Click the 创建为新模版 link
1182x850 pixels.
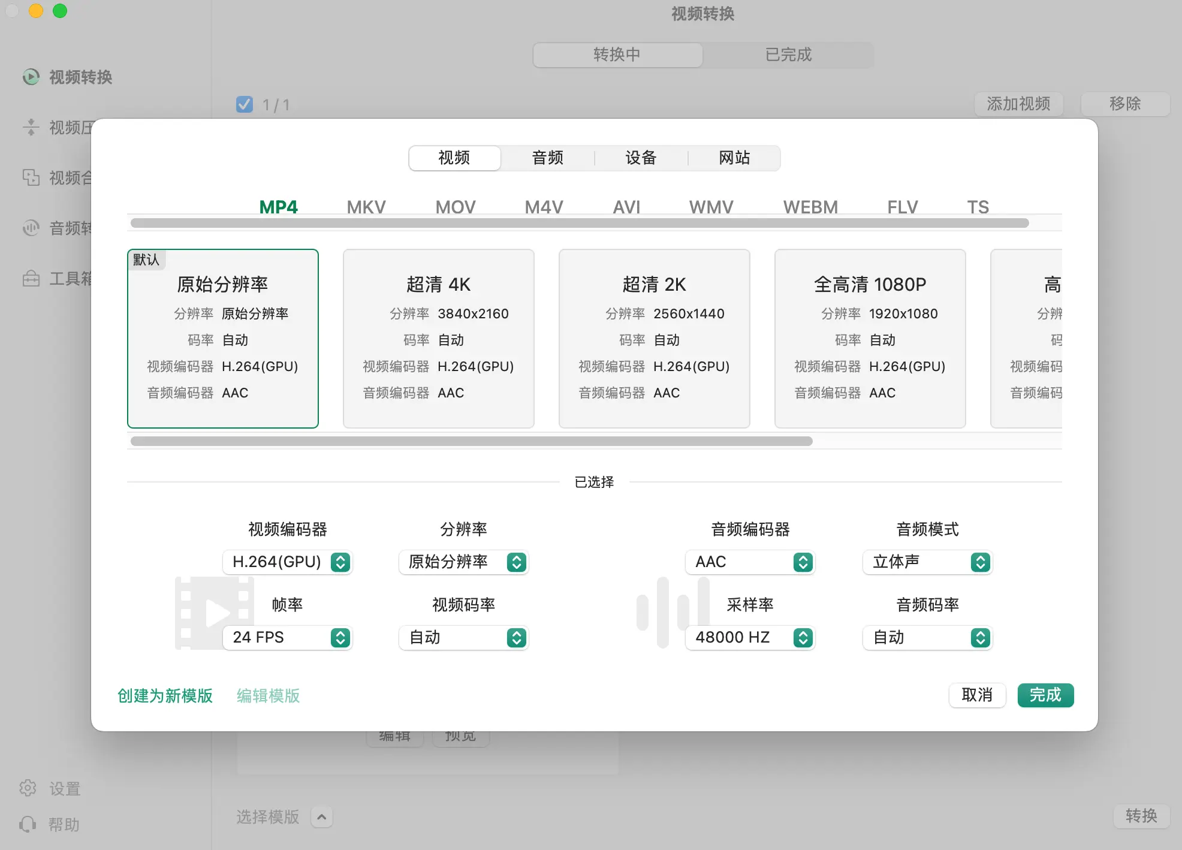coord(165,695)
